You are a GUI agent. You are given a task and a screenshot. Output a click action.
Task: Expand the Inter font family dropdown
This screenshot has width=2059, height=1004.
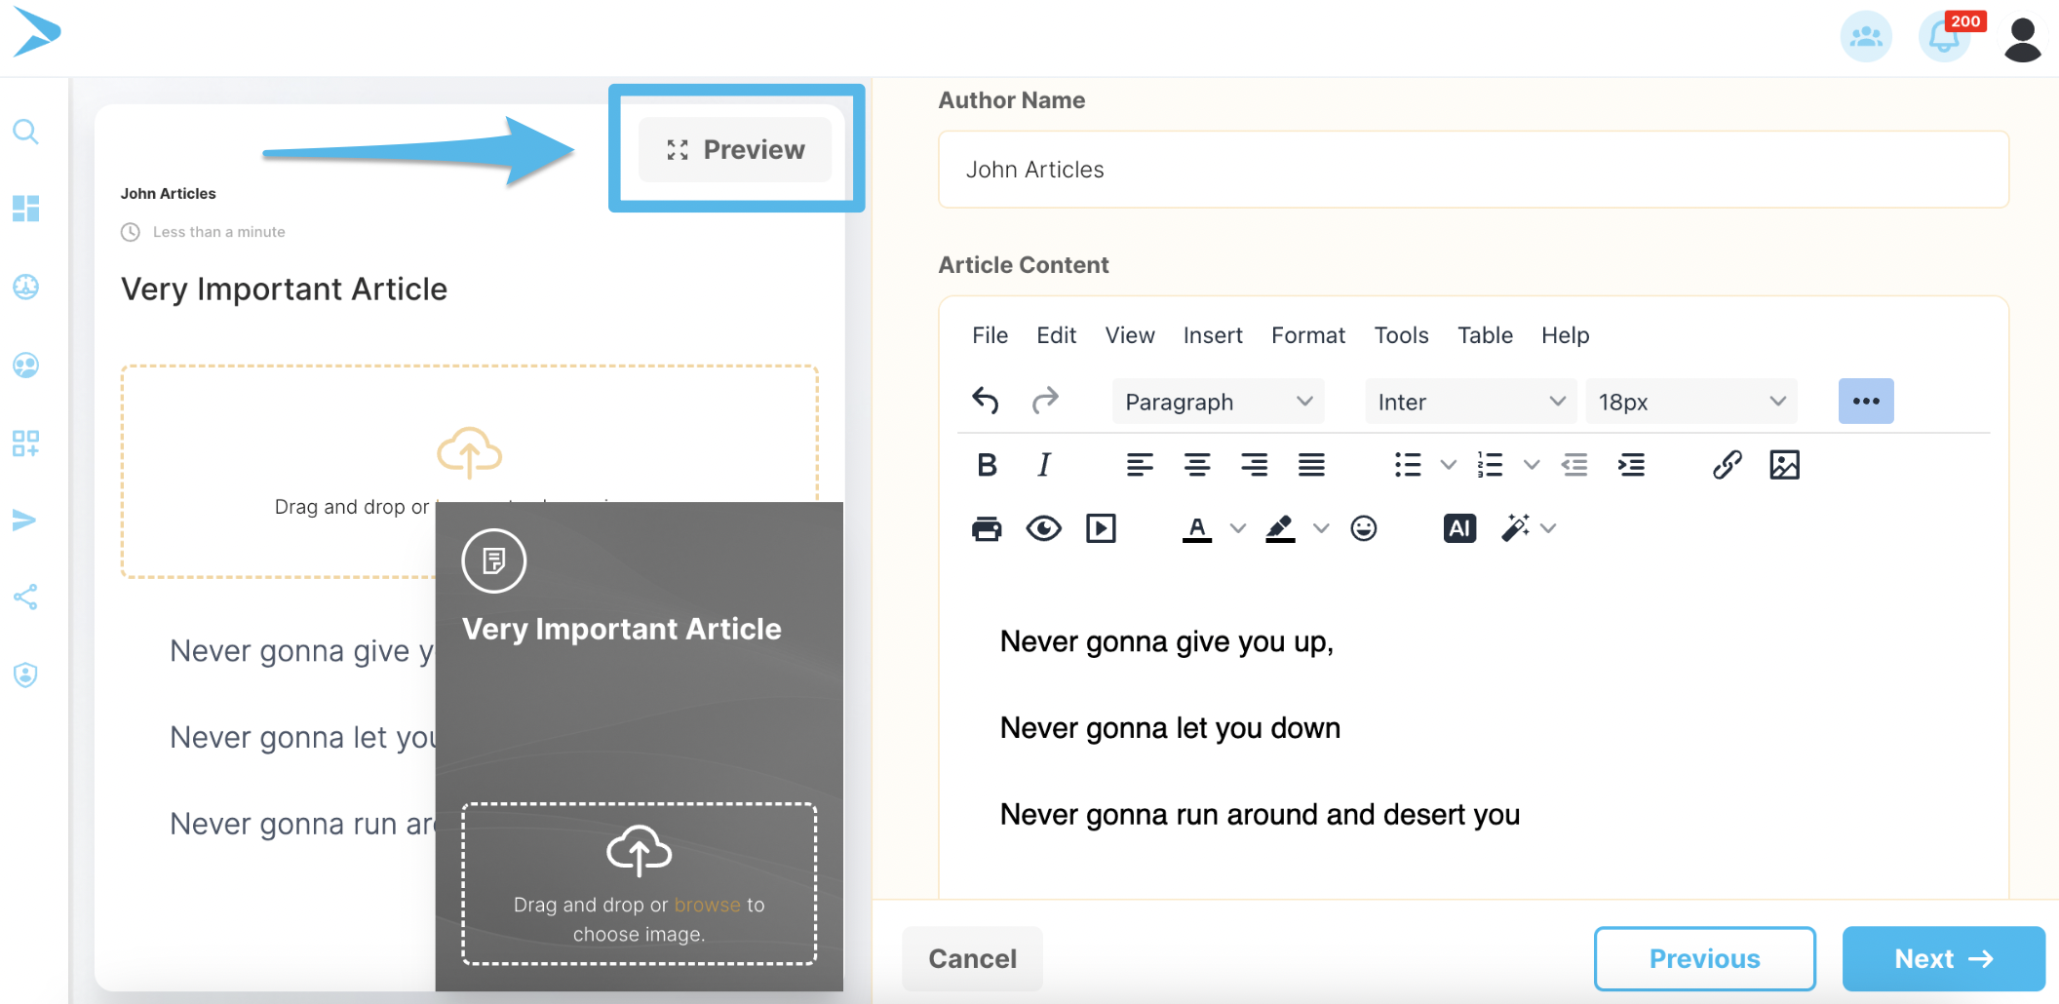(x=1470, y=402)
